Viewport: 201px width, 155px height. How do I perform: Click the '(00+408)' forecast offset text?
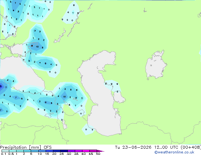[191, 147]
